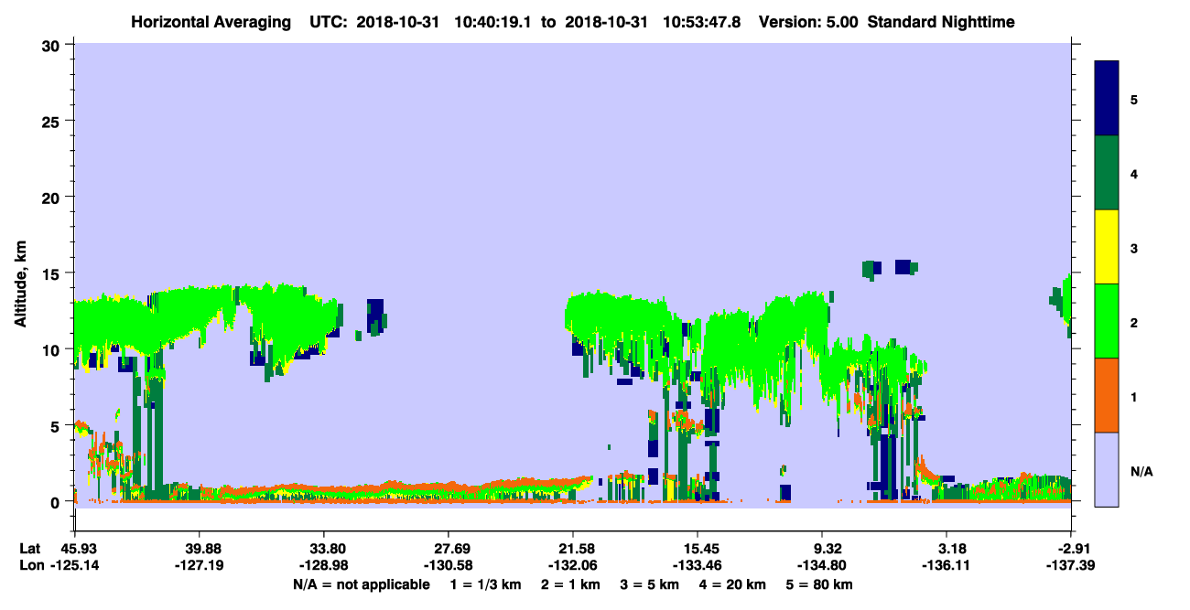Click the 'Lon' row label
The height and width of the screenshot is (610, 1190).
click(30, 565)
